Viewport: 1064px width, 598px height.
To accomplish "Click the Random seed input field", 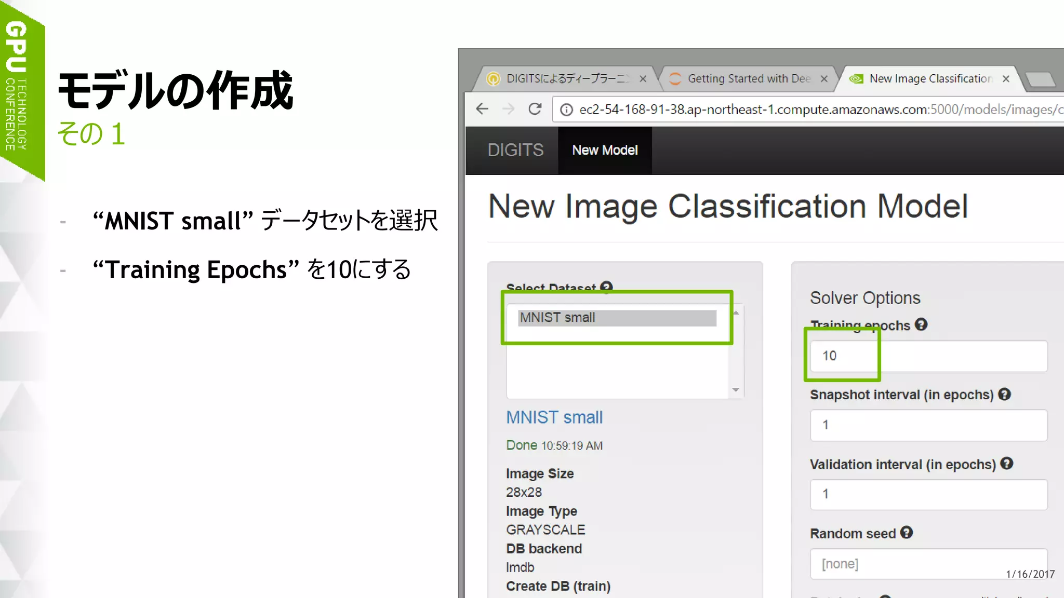I will click(928, 563).
